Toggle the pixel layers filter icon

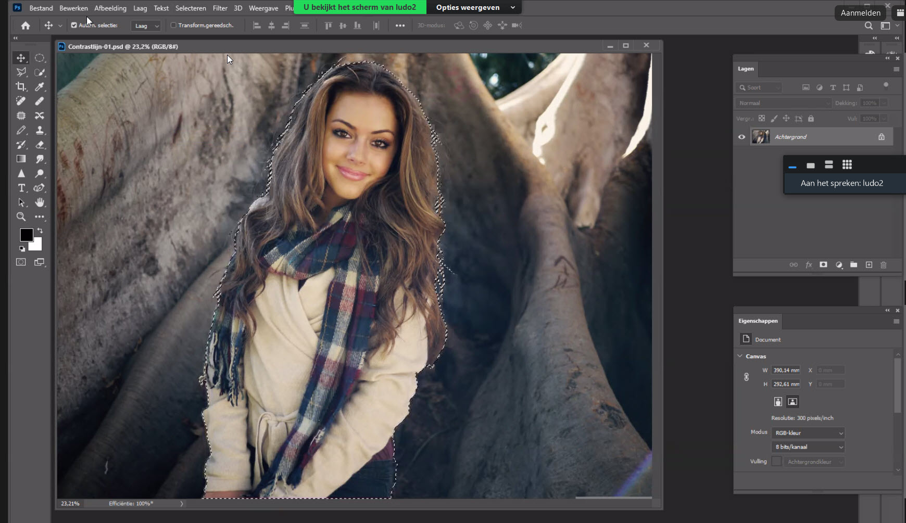[806, 87]
